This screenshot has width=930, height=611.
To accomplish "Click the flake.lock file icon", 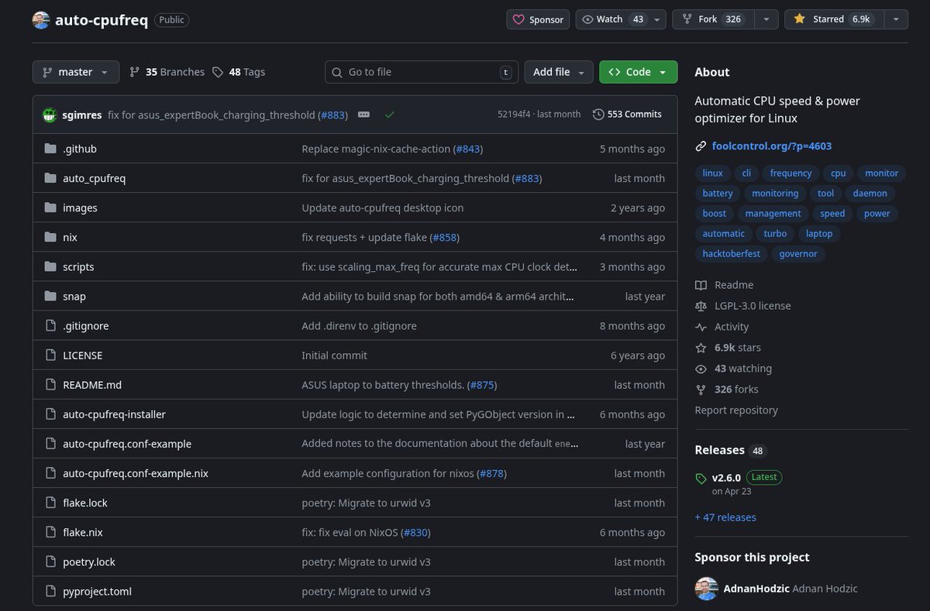I will point(50,503).
